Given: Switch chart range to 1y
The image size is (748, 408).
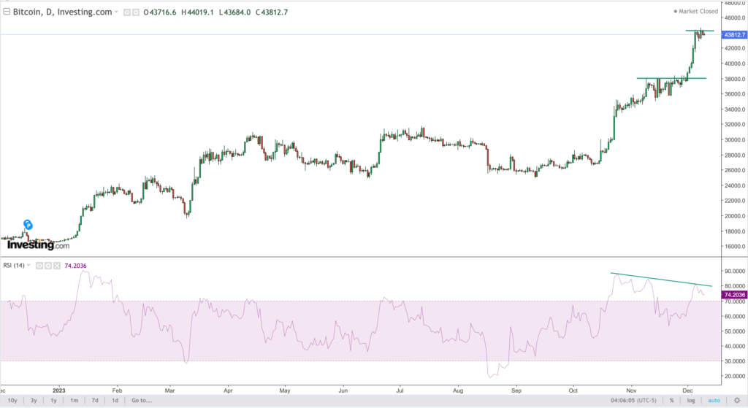Looking at the screenshot, I should click(54, 400).
